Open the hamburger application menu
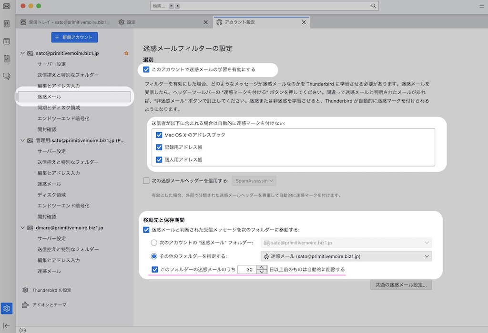This screenshot has height=333, width=488. [x=481, y=6]
